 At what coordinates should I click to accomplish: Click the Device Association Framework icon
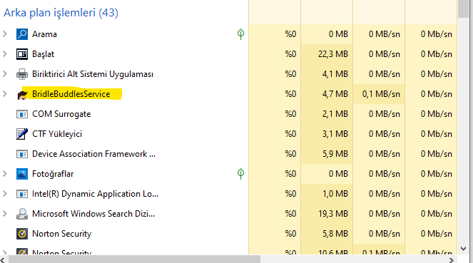[x=22, y=154]
